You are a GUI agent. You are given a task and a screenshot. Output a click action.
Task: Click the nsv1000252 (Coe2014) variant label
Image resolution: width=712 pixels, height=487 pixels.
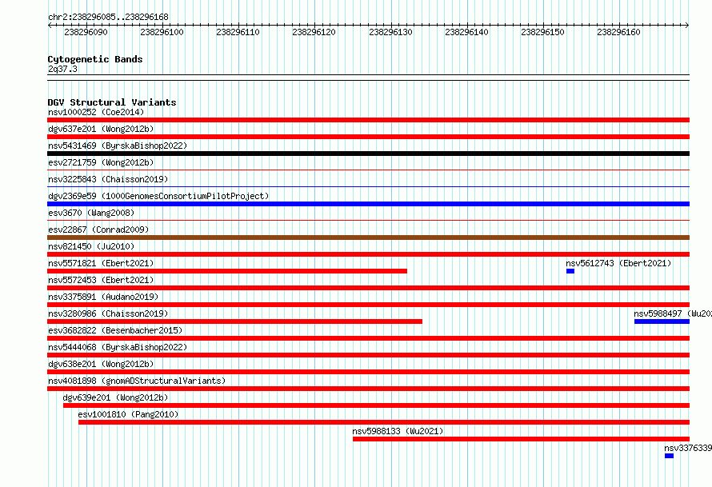(96, 112)
